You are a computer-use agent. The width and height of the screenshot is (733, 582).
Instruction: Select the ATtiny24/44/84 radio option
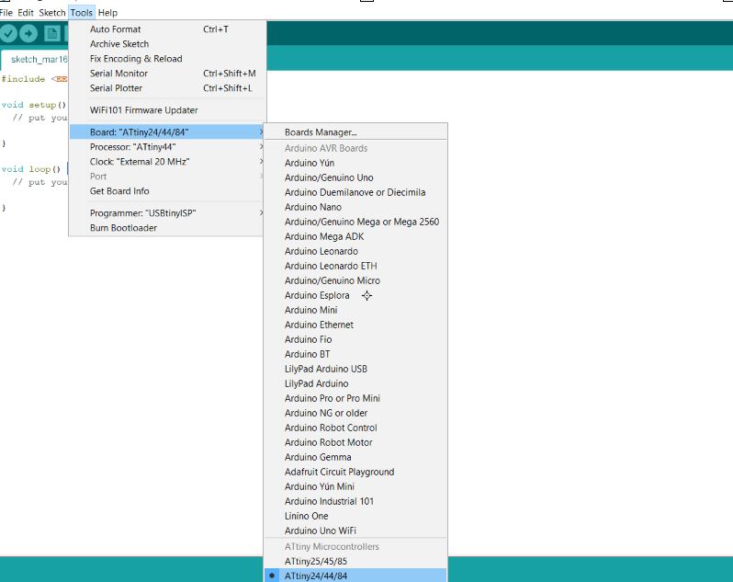point(355,576)
